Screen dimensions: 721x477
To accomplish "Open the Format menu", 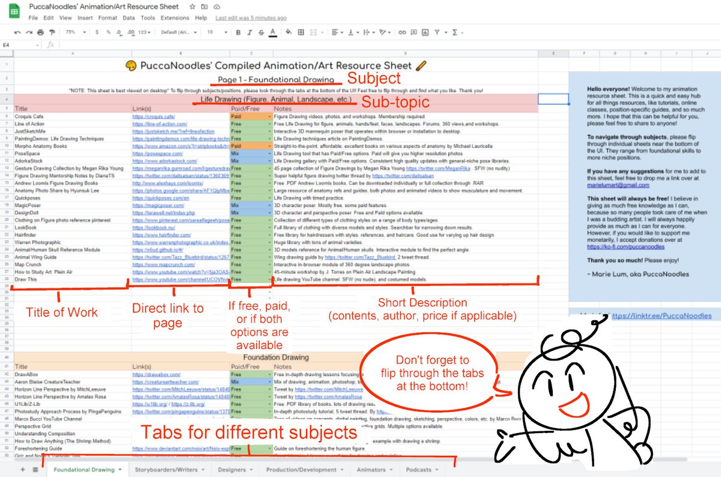I will [108, 18].
